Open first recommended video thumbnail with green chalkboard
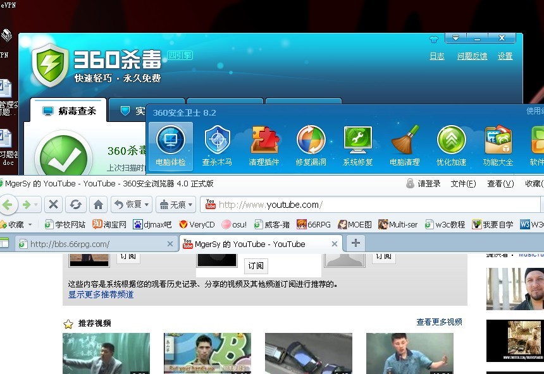This screenshot has height=374, width=544. [106, 353]
